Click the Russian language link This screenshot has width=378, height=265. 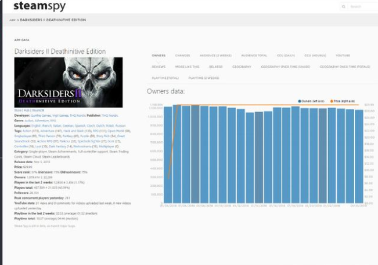[120, 126]
